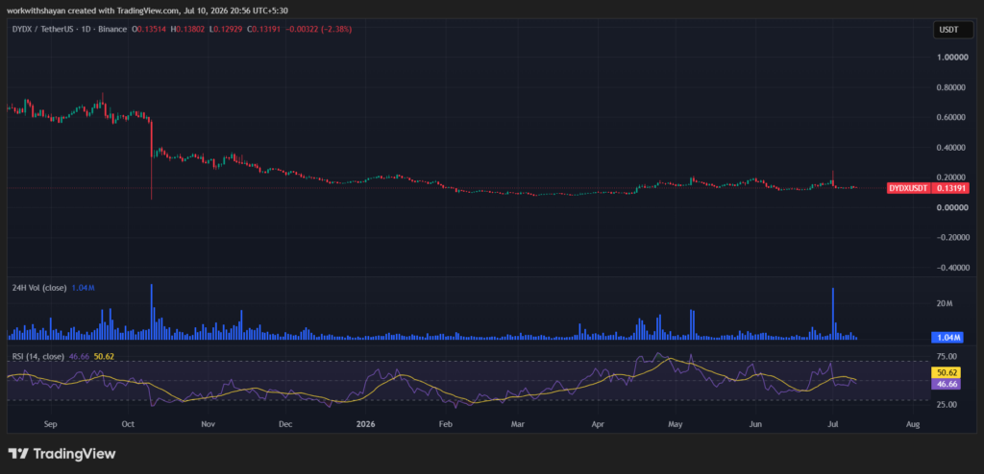Click the yellow 50.62 RSI axis tag
This screenshot has height=474, width=984.
click(x=947, y=372)
